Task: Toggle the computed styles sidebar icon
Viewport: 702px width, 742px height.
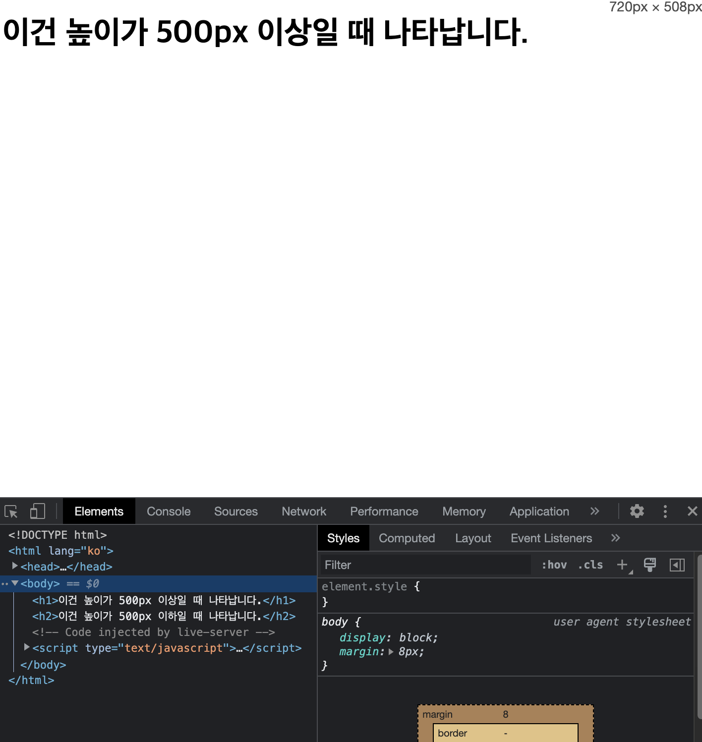Action: [x=677, y=565]
